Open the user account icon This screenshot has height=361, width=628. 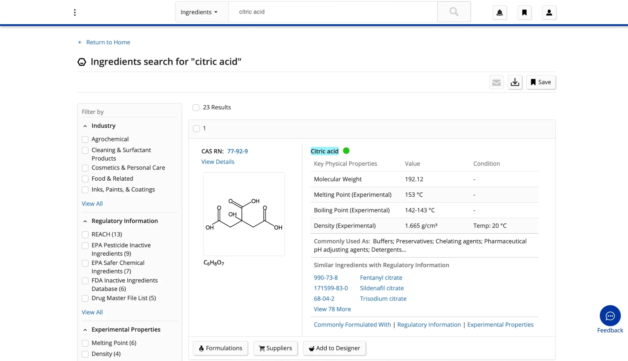(x=549, y=12)
